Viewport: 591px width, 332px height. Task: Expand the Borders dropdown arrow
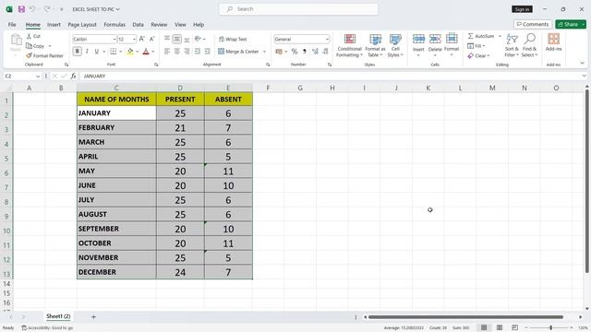tap(121, 52)
